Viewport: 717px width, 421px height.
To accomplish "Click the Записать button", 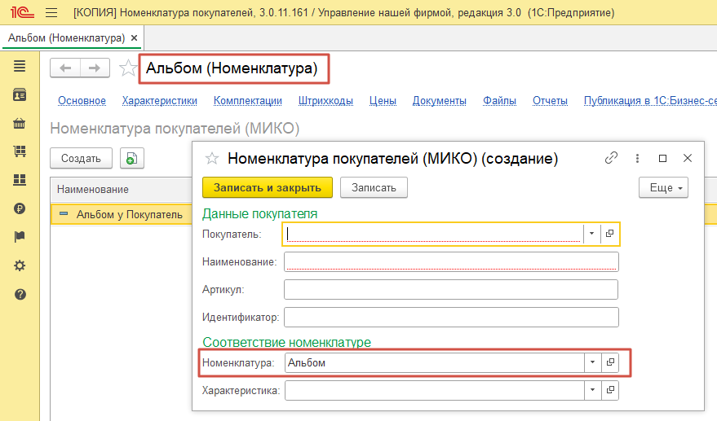I will click(374, 187).
